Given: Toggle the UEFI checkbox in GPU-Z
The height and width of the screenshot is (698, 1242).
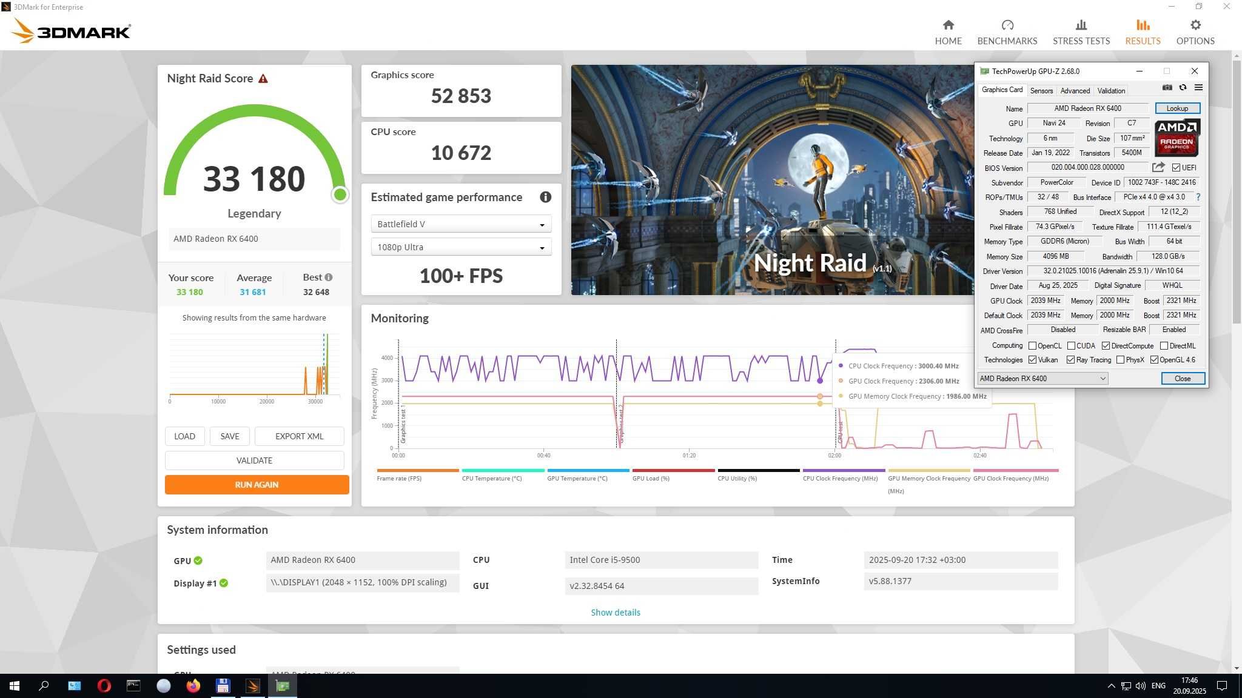Looking at the screenshot, I should [1176, 168].
